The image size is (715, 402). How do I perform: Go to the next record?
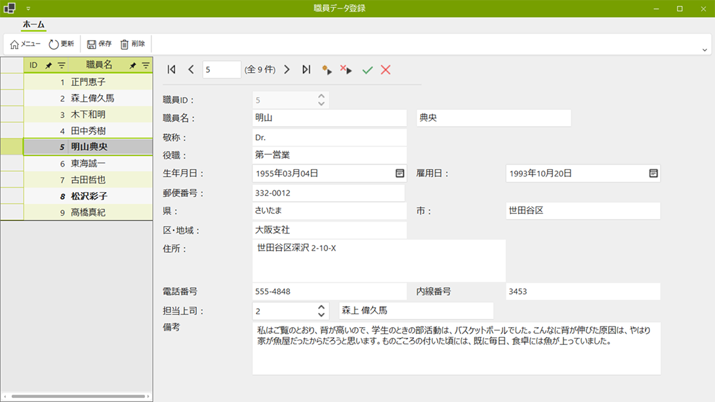click(x=287, y=70)
